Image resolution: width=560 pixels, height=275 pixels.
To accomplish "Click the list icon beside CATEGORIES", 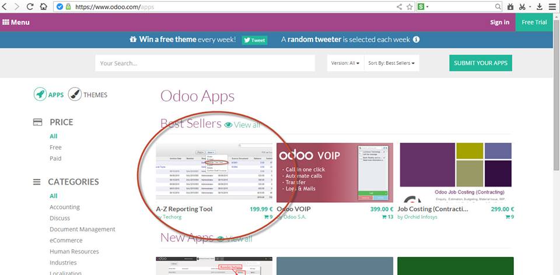I will [37, 182].
